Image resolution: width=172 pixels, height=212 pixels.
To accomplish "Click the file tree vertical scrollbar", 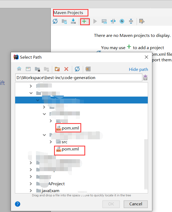I will point(146,164).
